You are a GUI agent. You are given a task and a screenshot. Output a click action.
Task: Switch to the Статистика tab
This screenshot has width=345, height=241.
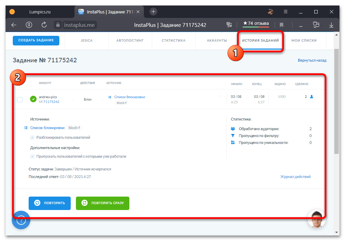click(x=174, y=40)
